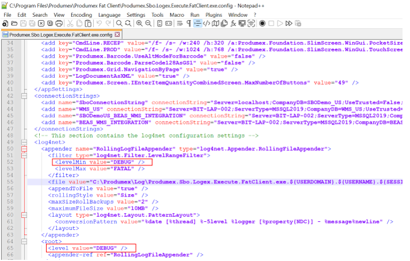This screenshot has height=261, width=410.
Task: Open the Plugins menu
Action: tap(214, 15)
